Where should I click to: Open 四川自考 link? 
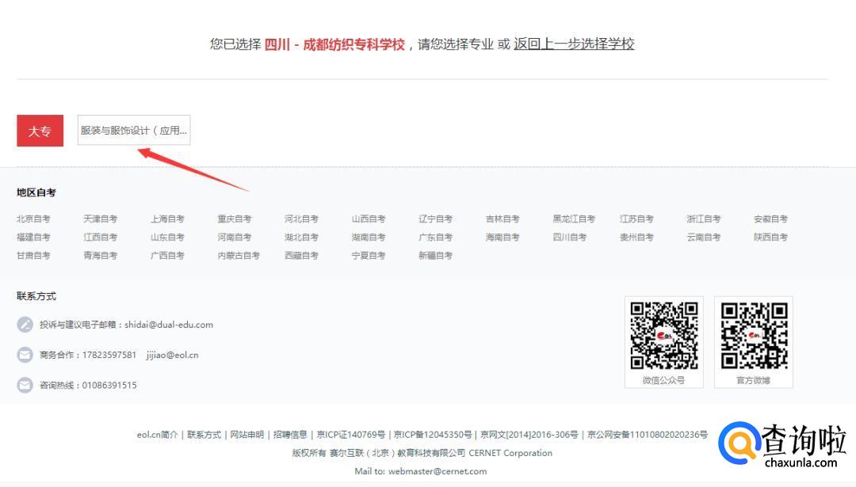[570, 238]
